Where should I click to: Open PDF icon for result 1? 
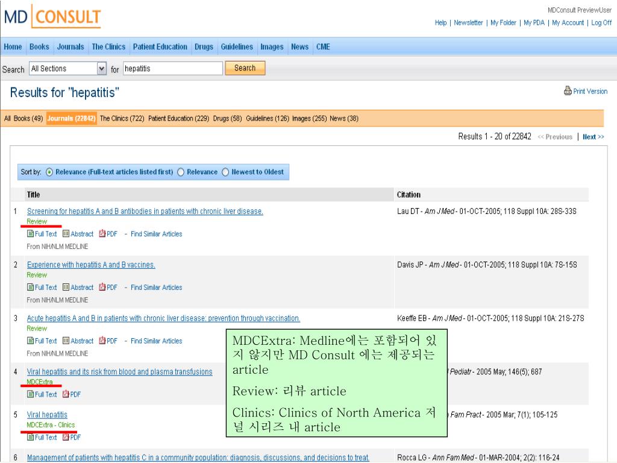point(102,233)
